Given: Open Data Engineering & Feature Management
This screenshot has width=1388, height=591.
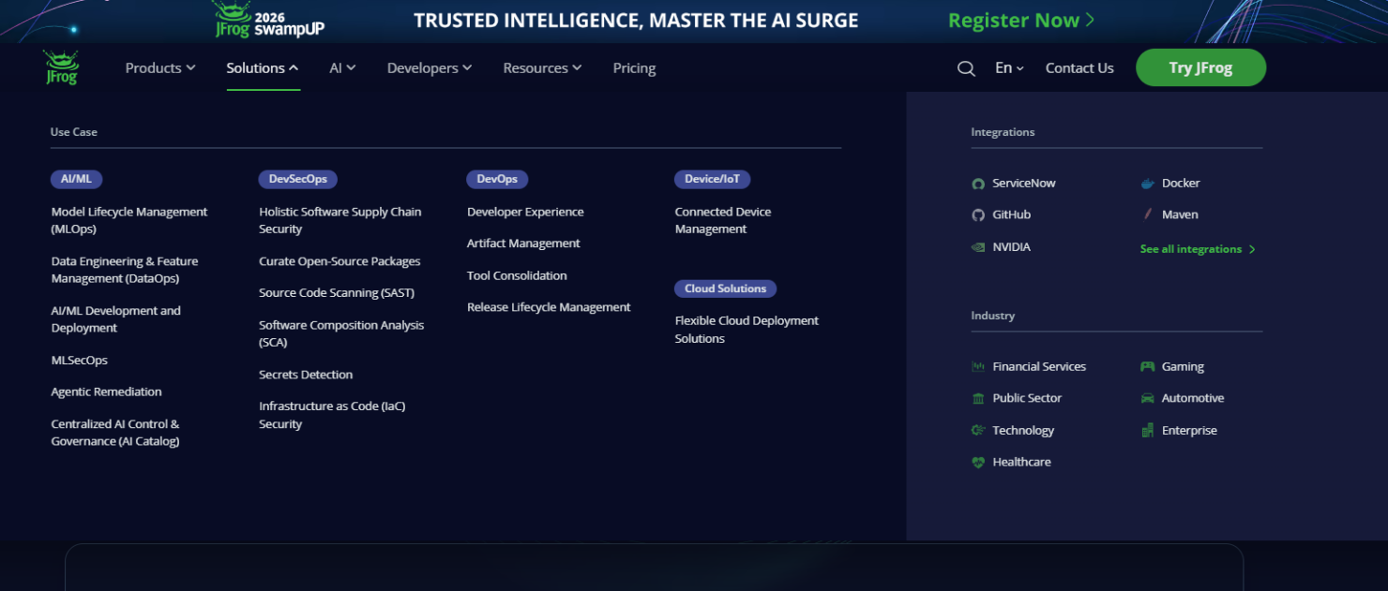Looking at the screenshot, I should 125,270.
